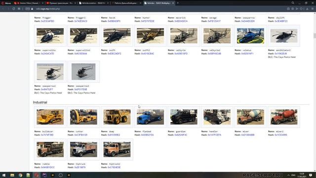Open the rubble truck thumbnail
The image size is (316, 178).
pos(50,149)
